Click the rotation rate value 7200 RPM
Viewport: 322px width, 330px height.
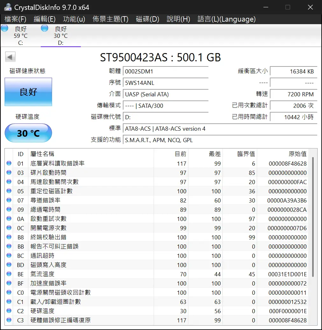pos(294,94)
